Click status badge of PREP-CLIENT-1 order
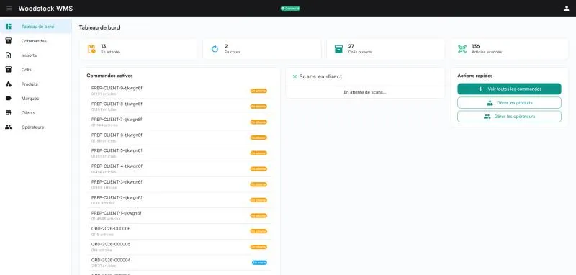Image resolution: width=576 pixels, height=275 pixels. pos(258,215)
